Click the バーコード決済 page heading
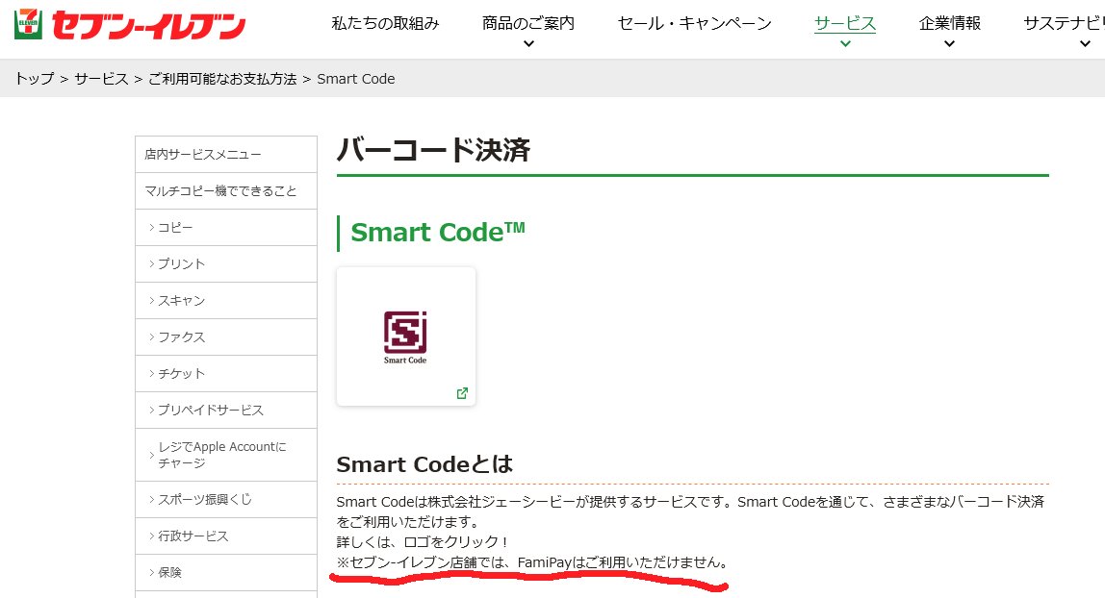1105x598 pixels. pyautogui.click(x=433, y=150)
